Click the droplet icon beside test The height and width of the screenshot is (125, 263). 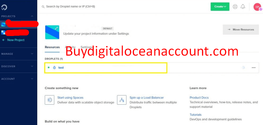(x=54, y=68)
